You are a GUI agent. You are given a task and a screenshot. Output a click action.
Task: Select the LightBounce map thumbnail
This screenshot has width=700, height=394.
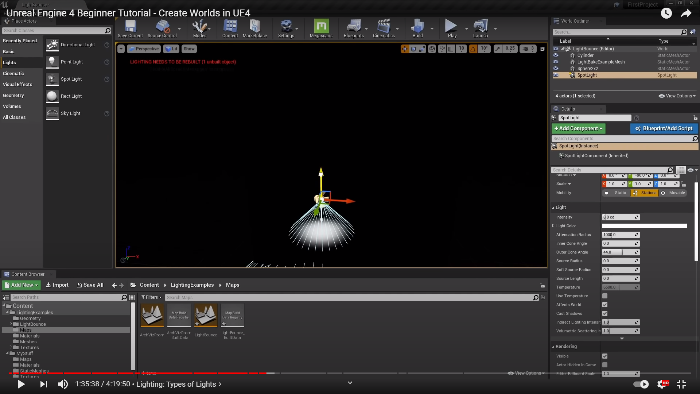(206, 316)
